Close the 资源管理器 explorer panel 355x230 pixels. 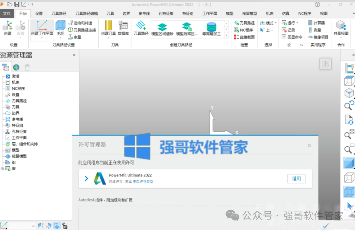point(74,55)
